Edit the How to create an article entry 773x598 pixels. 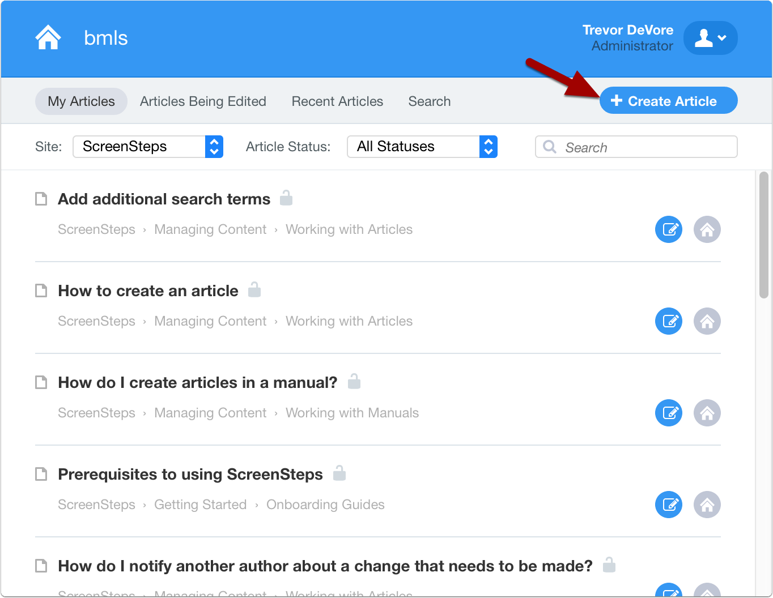pyautogui.click(x=669, y=321)
